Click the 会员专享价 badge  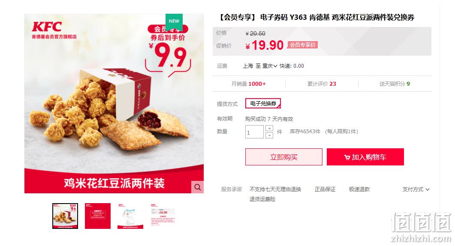[302, 45]
